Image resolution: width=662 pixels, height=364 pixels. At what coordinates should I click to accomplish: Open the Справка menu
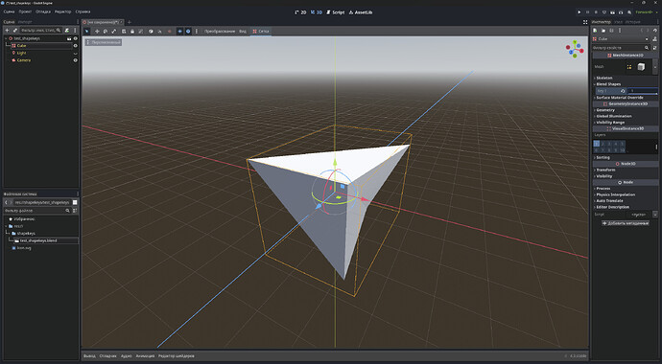tap(83, 11)
